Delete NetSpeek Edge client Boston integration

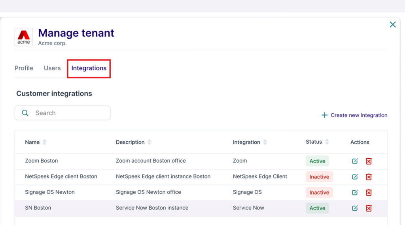point(369,177)
